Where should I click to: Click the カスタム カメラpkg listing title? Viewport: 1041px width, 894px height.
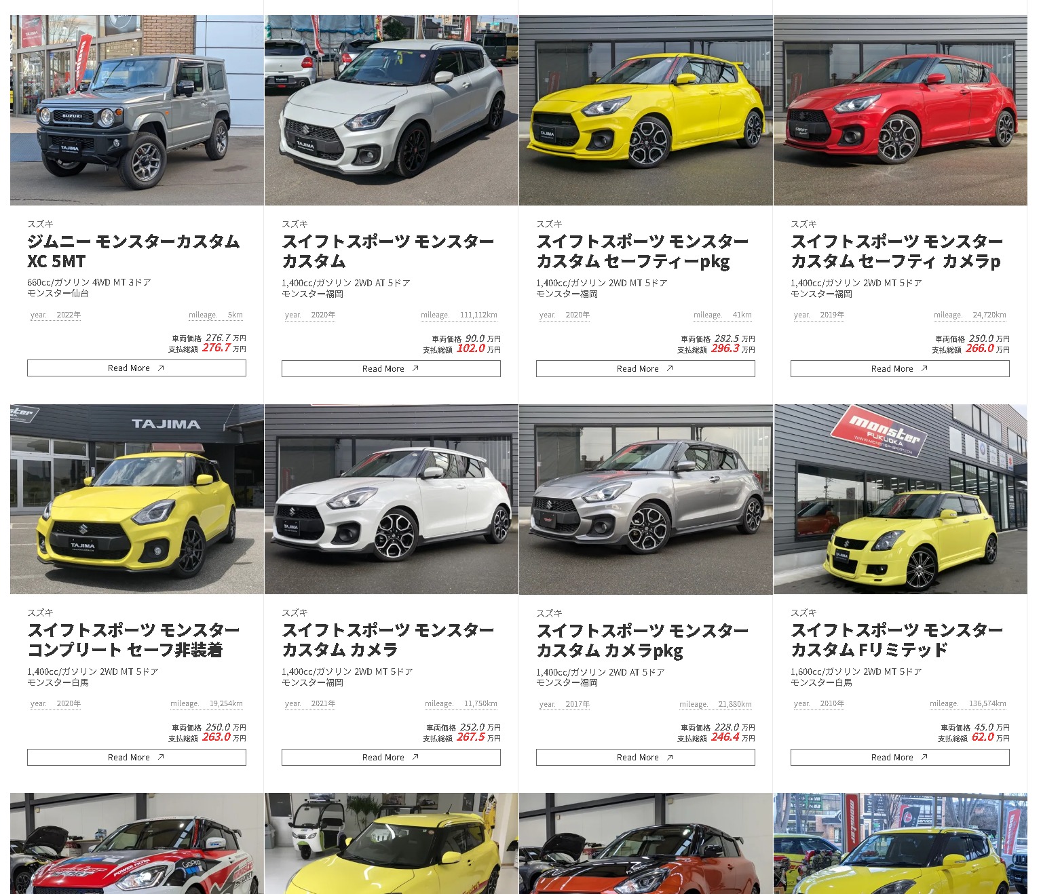pos(643,640)
